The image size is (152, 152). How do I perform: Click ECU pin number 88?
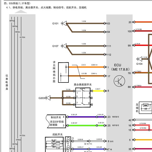pos(129,87)
